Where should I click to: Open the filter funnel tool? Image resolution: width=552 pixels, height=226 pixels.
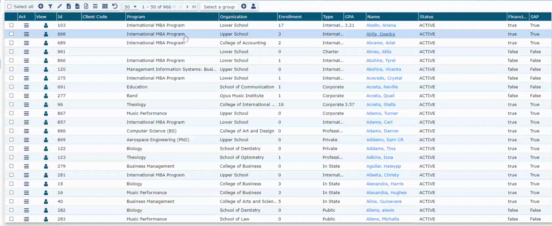pos(50,6)
